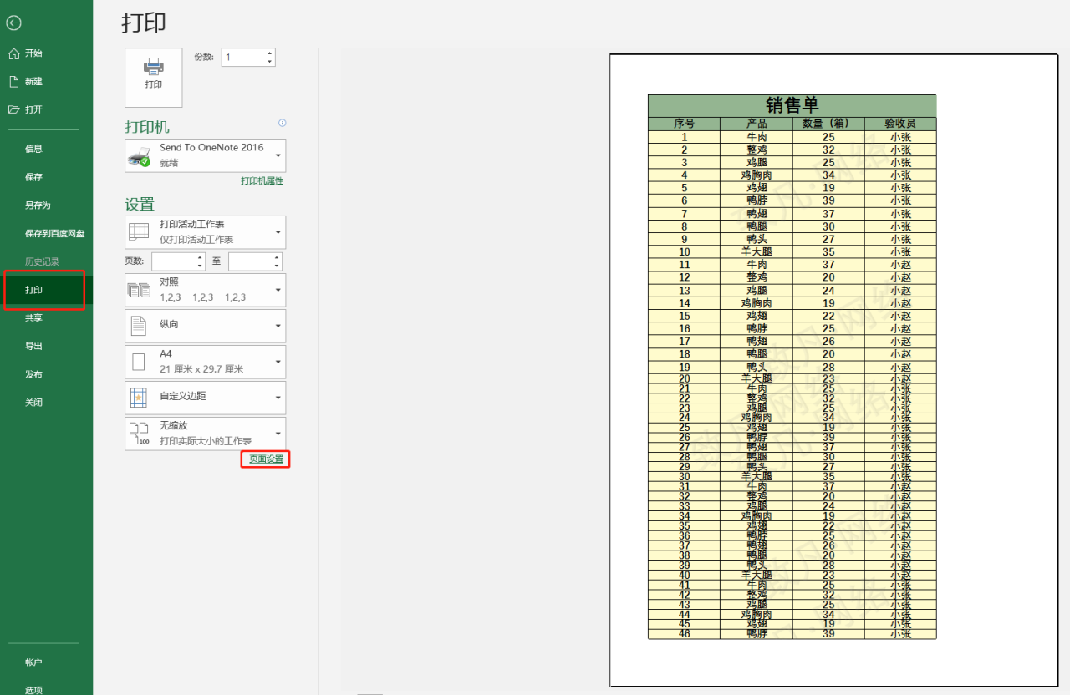The height and width of the screenshot is (695, 1070).
Task: Click the new document icon beside 新建
Action: click(x=13, y=81)
